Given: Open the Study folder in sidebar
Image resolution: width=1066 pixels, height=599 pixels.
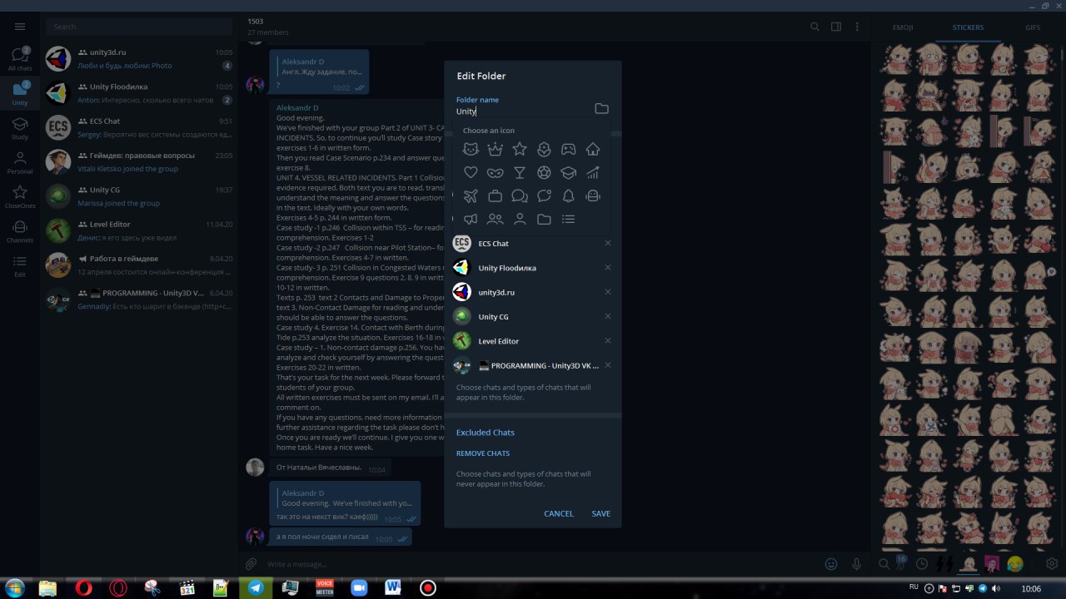Looking at the screenshot, I should coord(20,127).
